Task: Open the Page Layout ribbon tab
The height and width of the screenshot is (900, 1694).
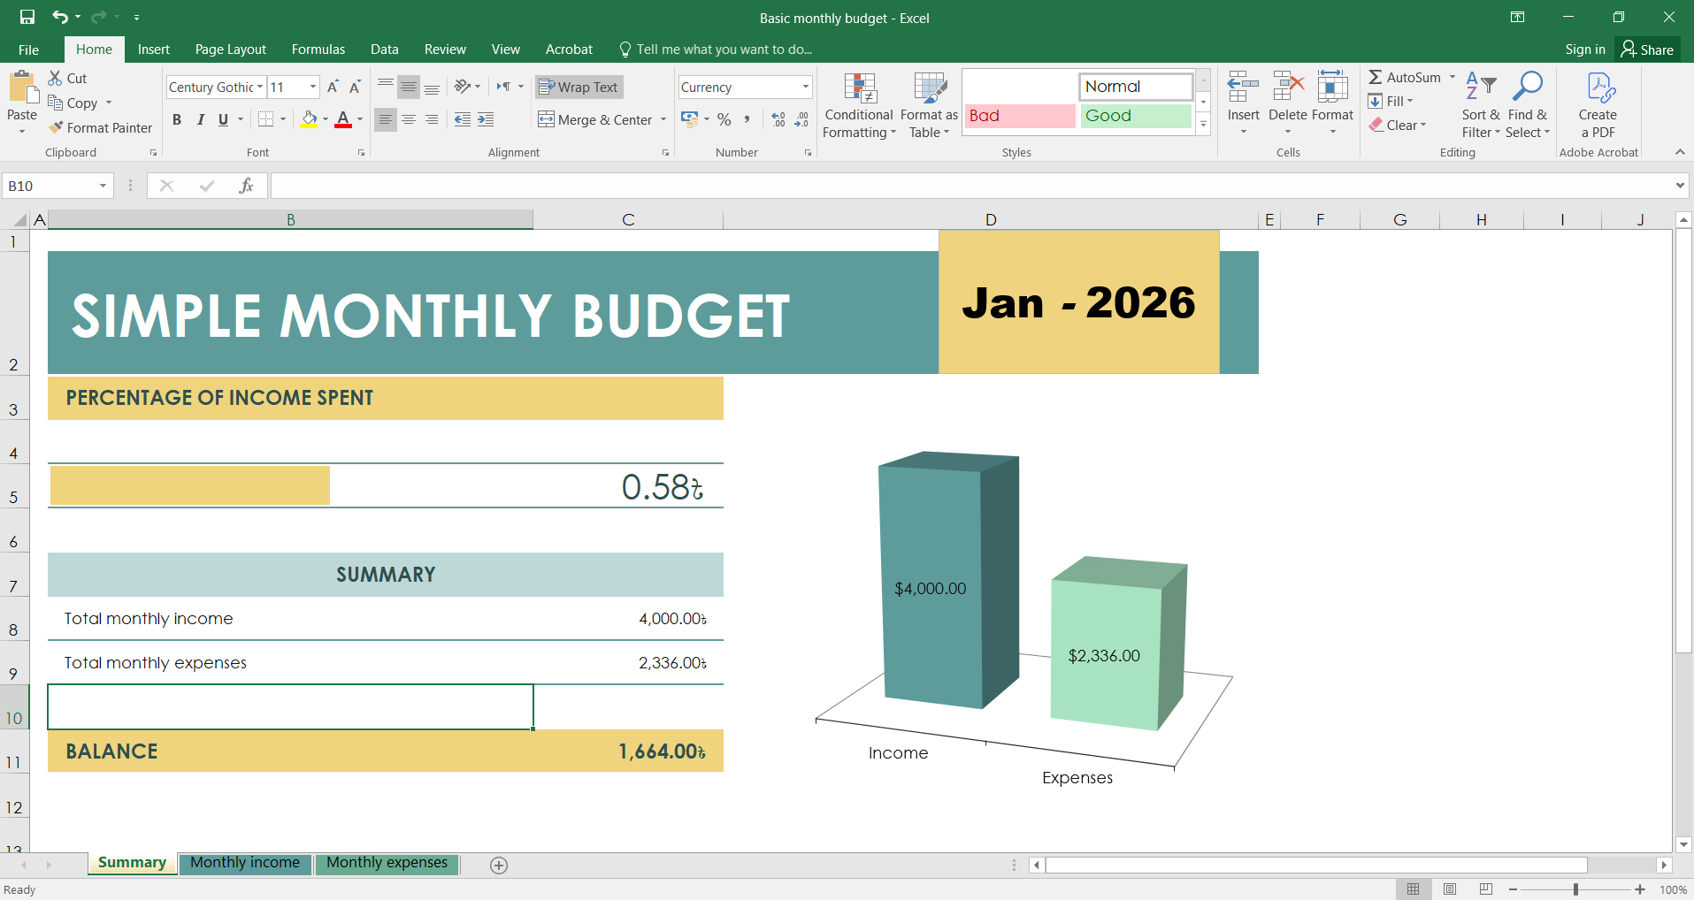Action: pyautogui.click(x=230, y=50)
